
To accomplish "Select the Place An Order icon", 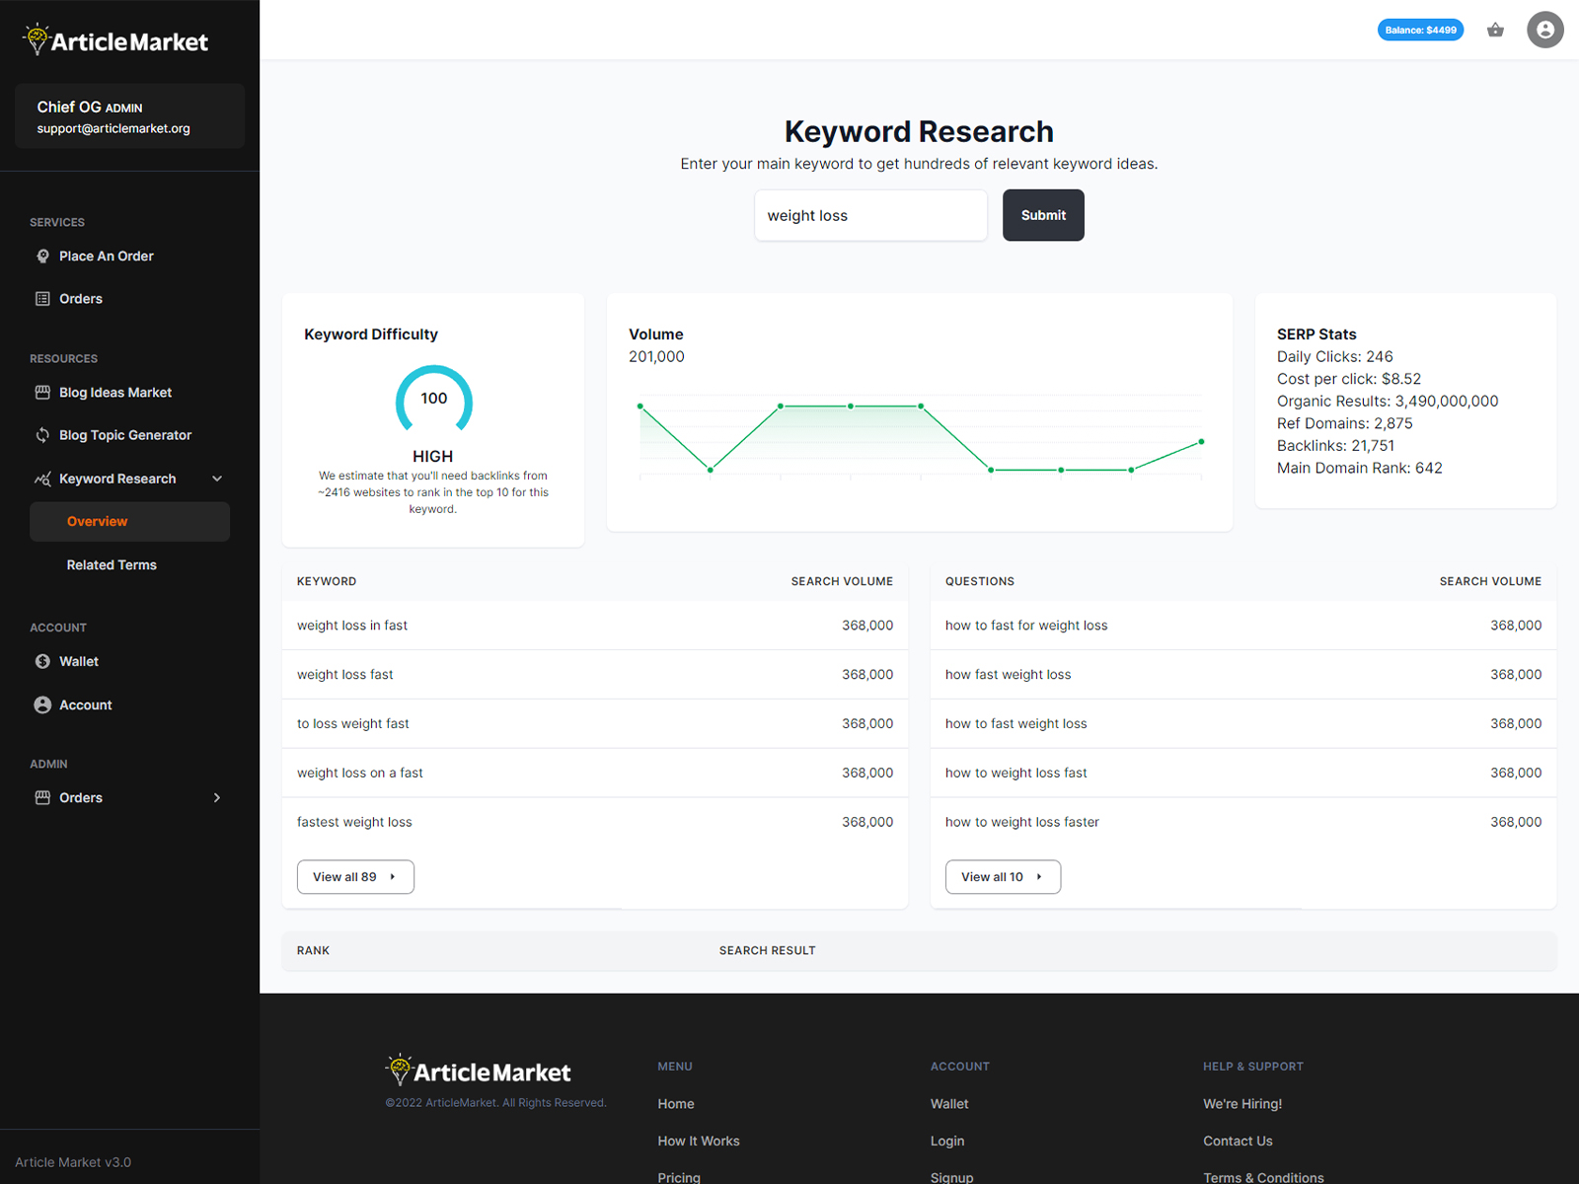I will coord(42,256).
